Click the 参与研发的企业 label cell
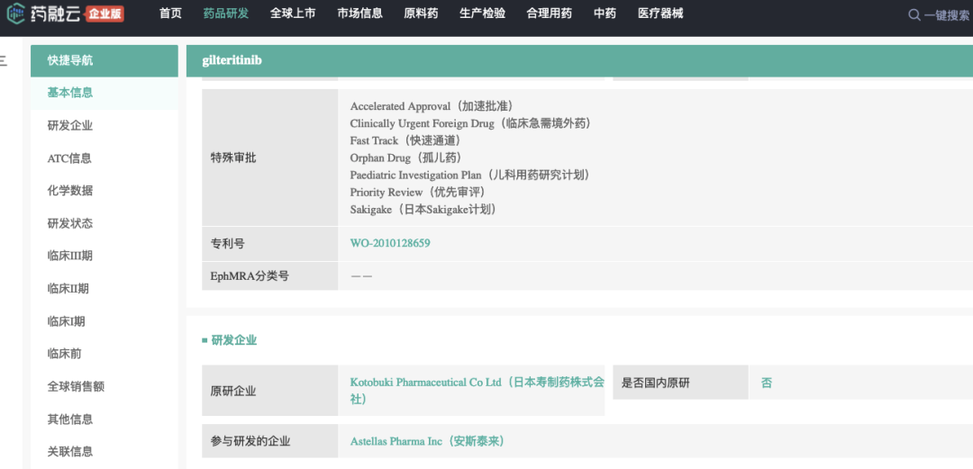 pos(270,442)
